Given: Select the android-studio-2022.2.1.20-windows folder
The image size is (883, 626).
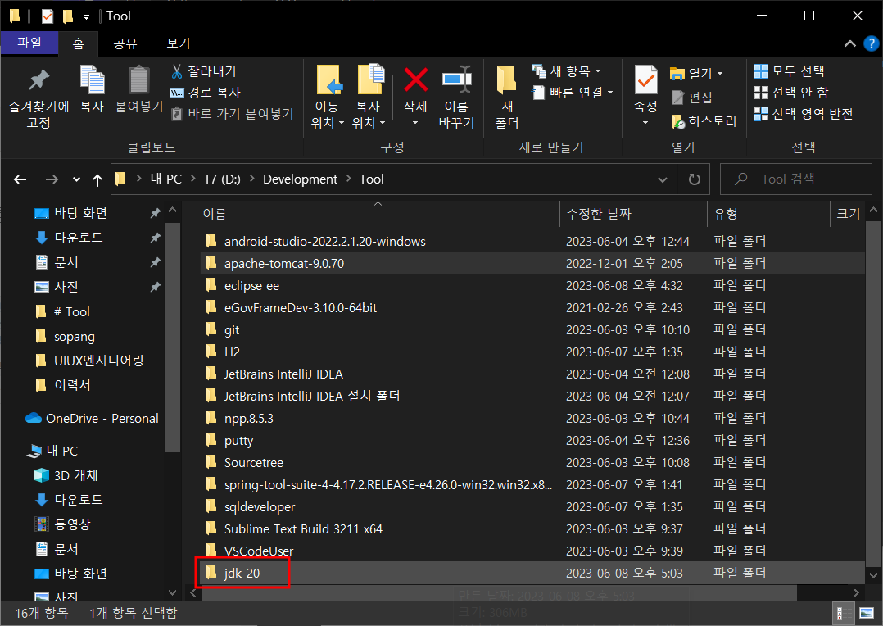Looking at the screenshot, I should pos(532,241).
